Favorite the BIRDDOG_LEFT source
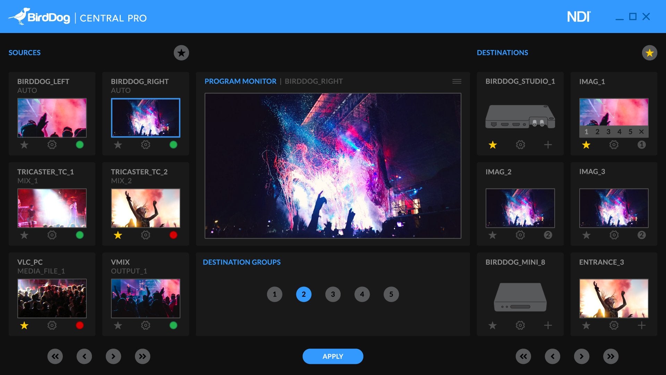The height and width of the screenshot is (375, 666). (24, 145)
